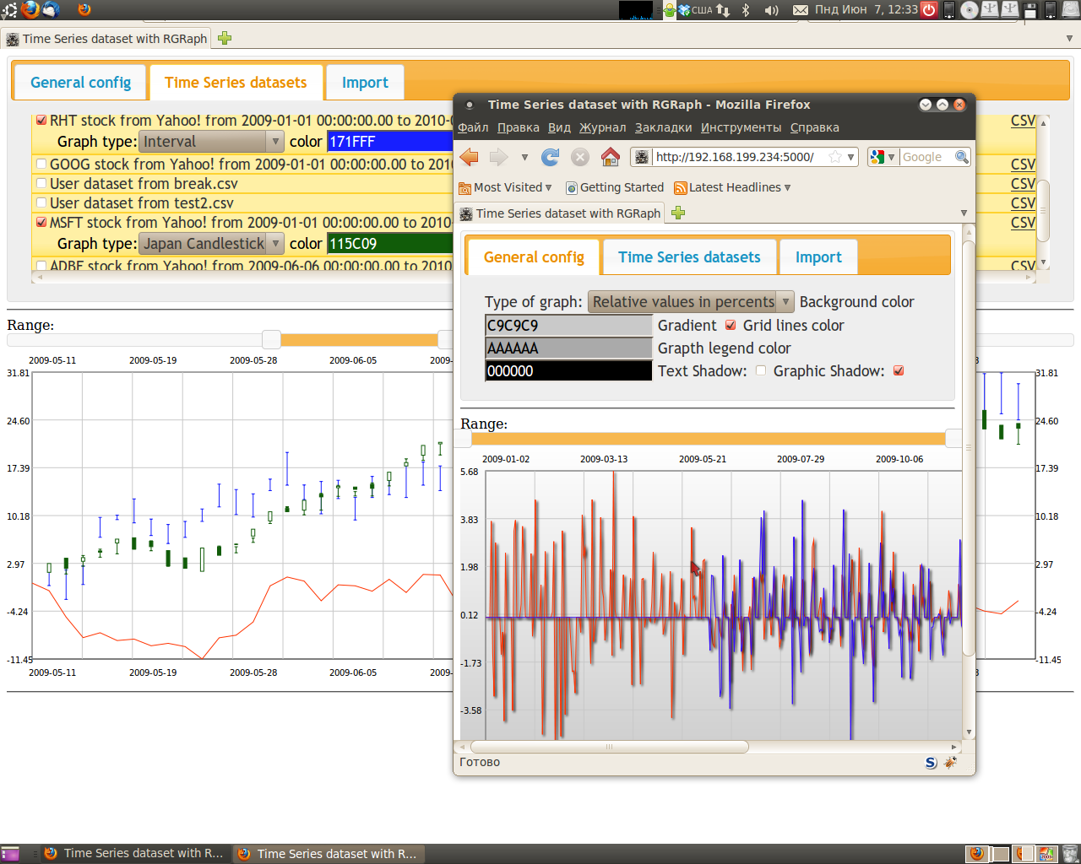Click the Firefox back arrow button

pyautogui.click(x=470, y=157)
